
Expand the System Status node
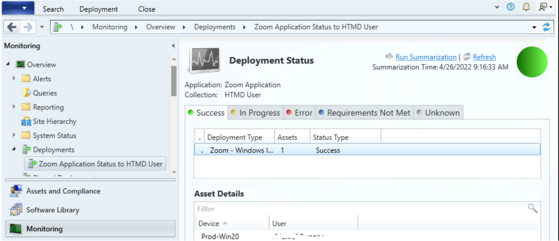14,135
